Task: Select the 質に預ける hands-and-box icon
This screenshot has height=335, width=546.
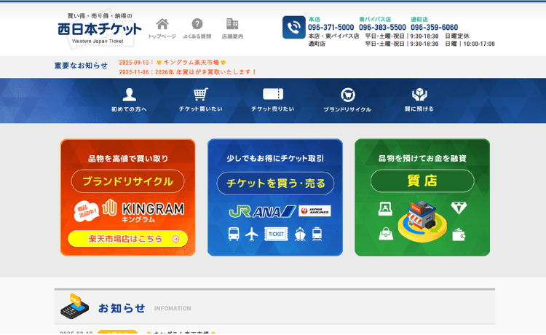Action: point(419,94)
